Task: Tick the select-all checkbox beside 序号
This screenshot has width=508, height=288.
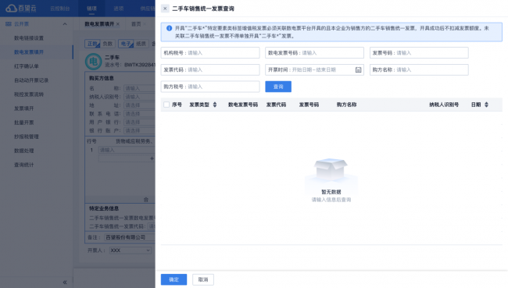Action: pyautogui.click(x=166, y=105)
